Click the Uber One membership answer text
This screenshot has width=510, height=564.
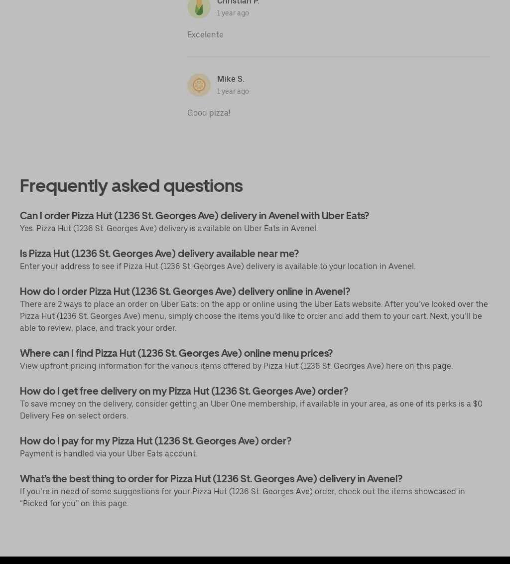pos(251,410)
